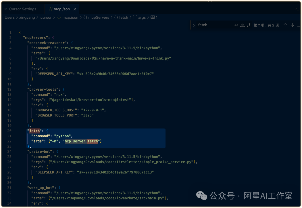Expand the replace row in the find widget
The height and width of the screenshot is (208, 302).
click(x=194, y=25)
